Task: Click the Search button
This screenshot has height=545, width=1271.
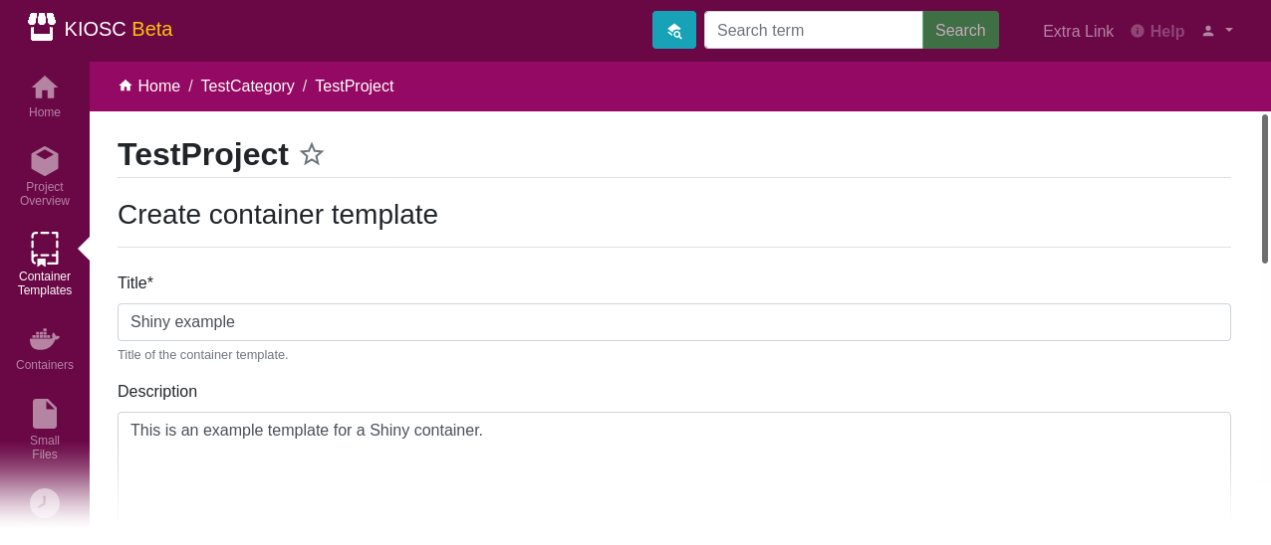Action: coord(960,30)
